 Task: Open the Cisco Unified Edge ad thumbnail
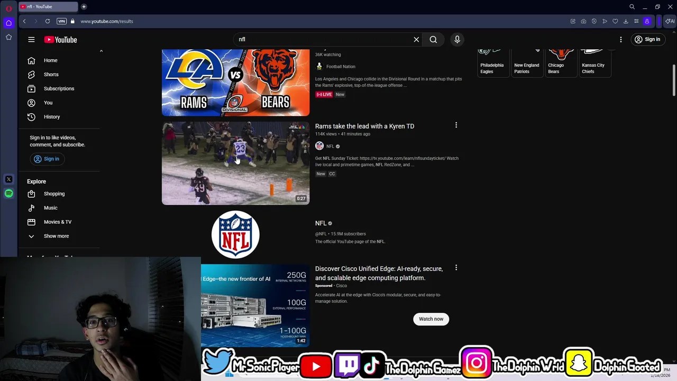[x=255, y=305]
